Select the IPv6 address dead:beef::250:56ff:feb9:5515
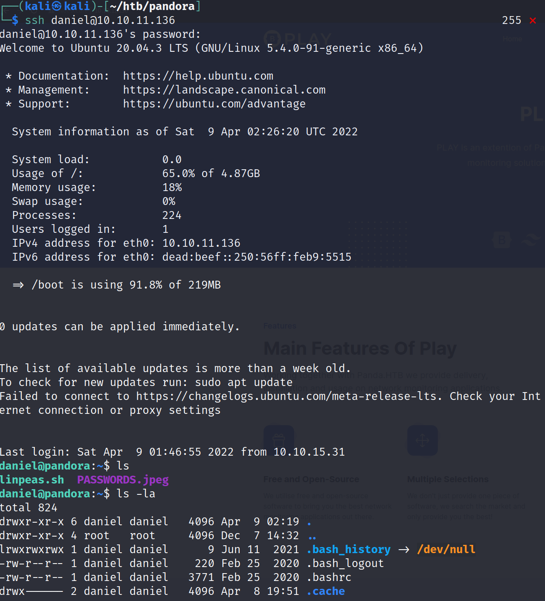The height and width of the screenshot is (601, 545). pyautogui.click(x=257, y=257)
